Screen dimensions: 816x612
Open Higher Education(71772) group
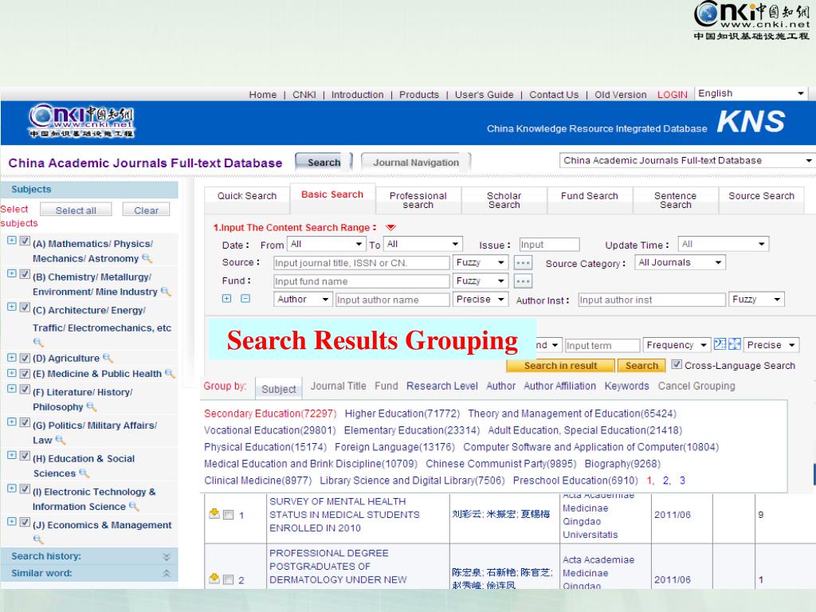click(x=402, y=414)
